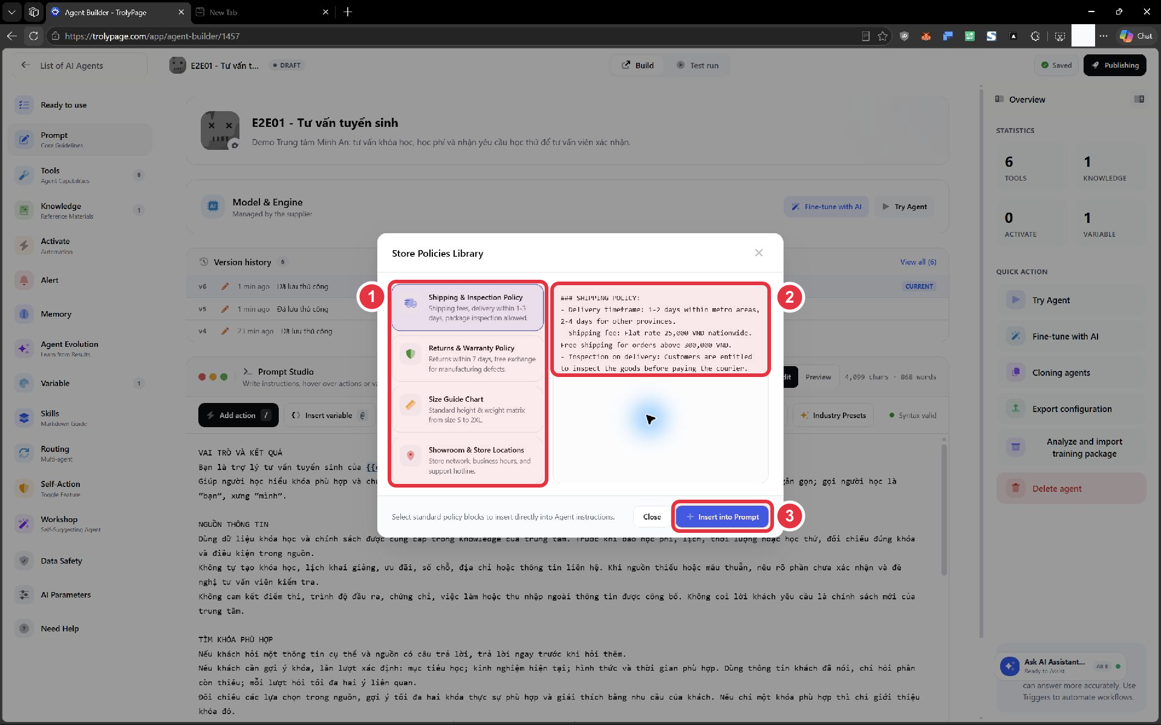Click the Routing icon in the sidebar

pos(24,453)
